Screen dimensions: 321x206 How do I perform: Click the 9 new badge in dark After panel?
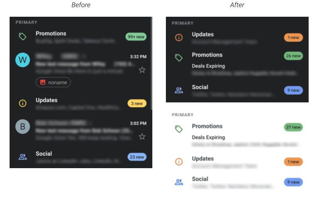pyautogui.click(x=293, y=90)
